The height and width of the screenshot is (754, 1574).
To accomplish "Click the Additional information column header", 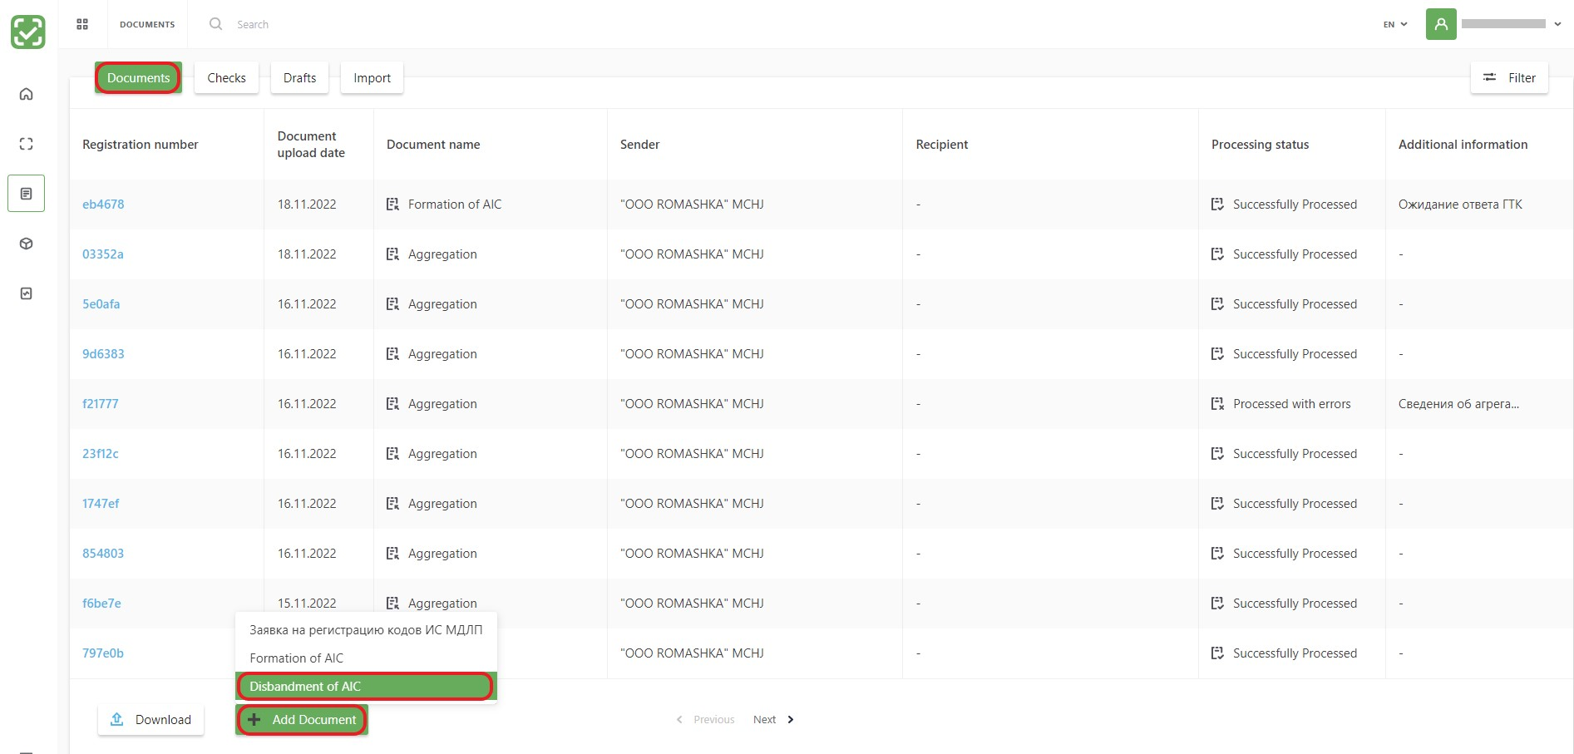I will [1463, 145].
